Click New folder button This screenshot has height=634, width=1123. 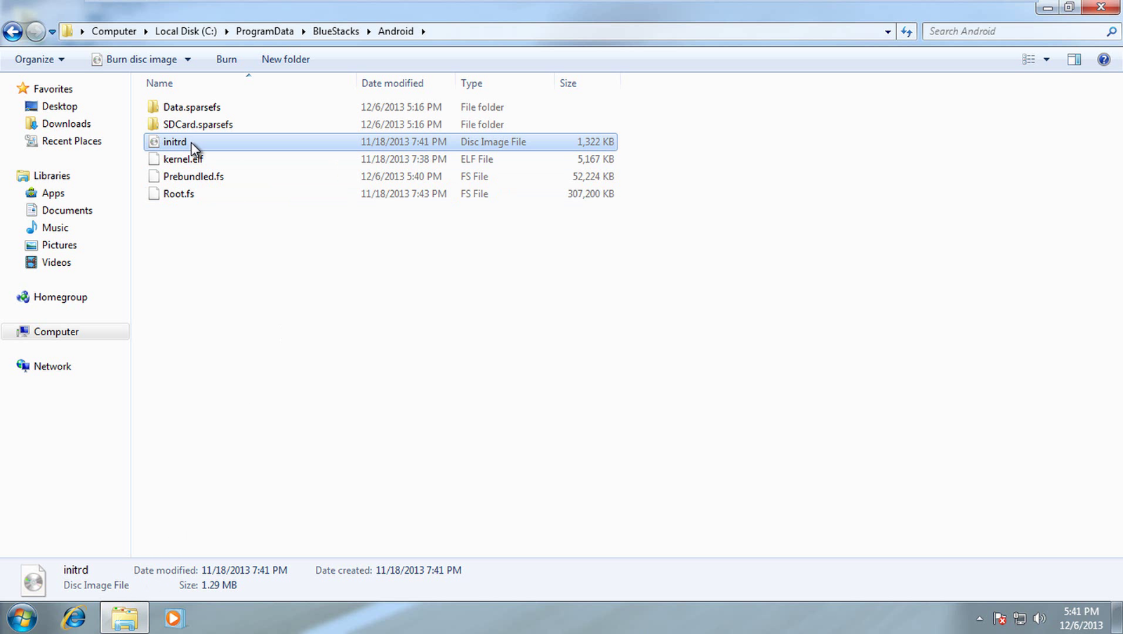[286, 60]
